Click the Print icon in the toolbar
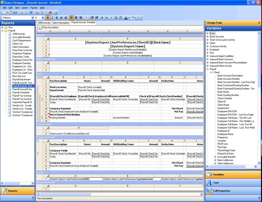Screen dimensions: 262x202 pos(21,12)
